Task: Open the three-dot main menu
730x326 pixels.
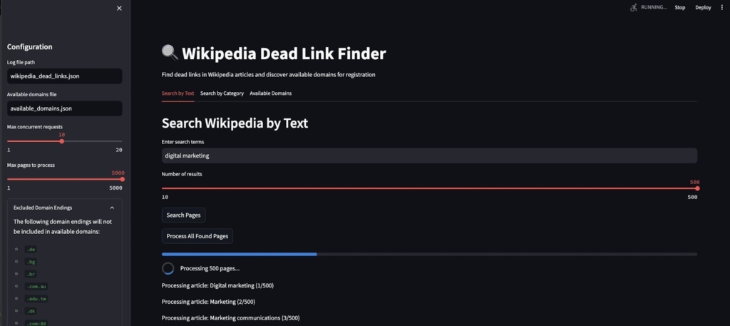Action: coord(721,7)
